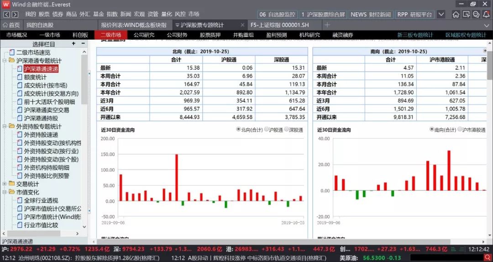Close the 沪深股票专题统计 tab
This screenshot has width=493, height=262.
tap(242, 25)
